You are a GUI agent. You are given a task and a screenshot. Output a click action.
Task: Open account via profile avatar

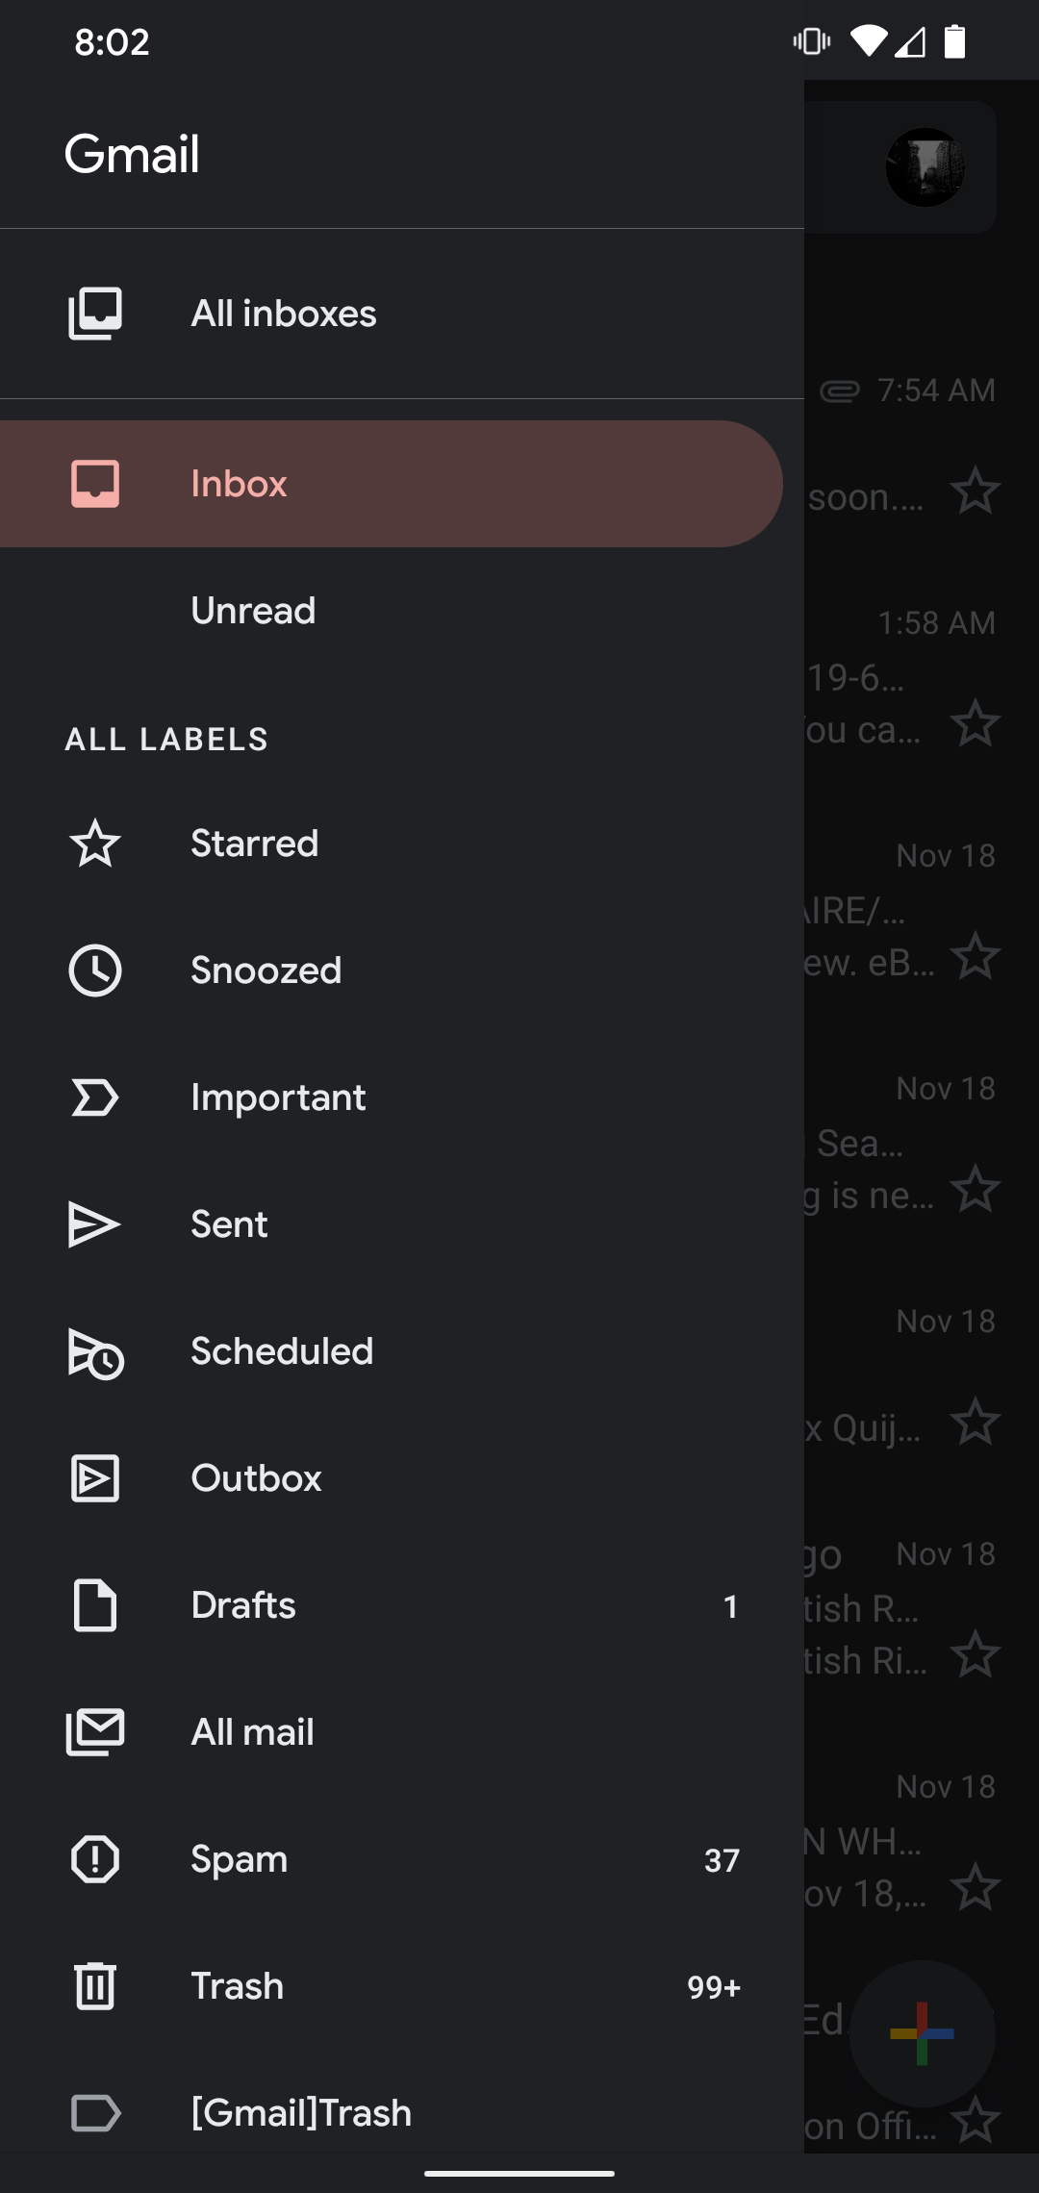point(925,167)
